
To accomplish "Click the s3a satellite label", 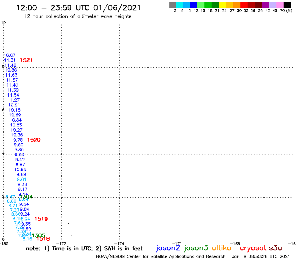I will [276, 248].
